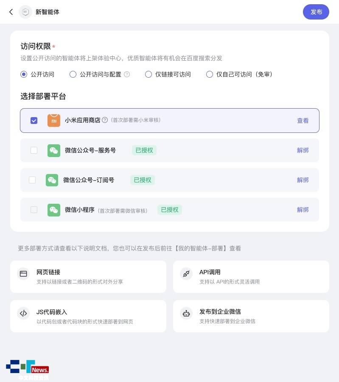Click the help icon beside 公开访问与配置

(x=127, y=74)
